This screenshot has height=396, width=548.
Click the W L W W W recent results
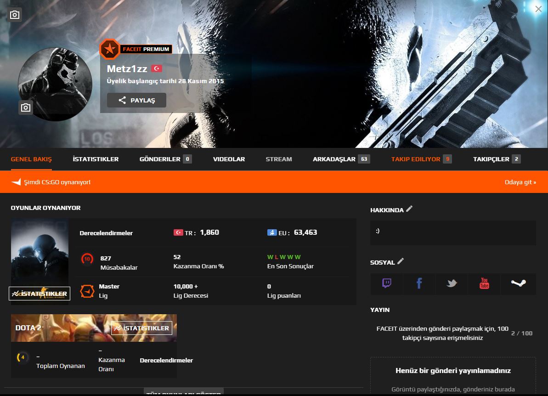click(284, 257)
